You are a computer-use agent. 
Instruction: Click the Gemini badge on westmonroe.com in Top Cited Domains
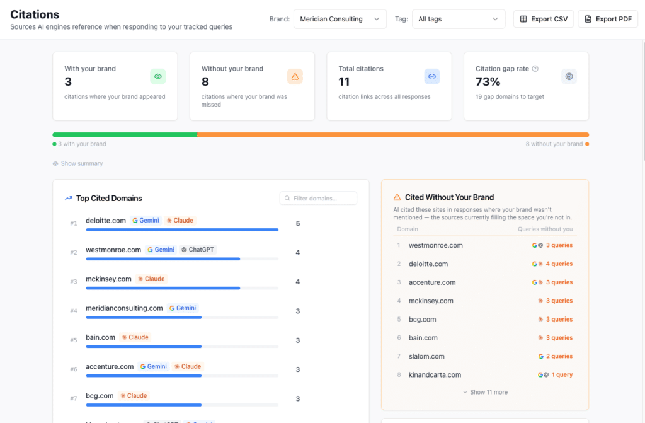click(x=161, y=250)
